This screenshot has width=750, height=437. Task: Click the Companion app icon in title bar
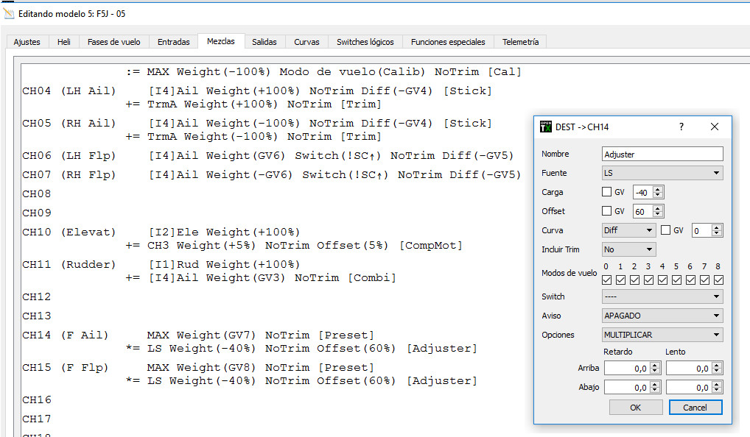click(9, 14)
